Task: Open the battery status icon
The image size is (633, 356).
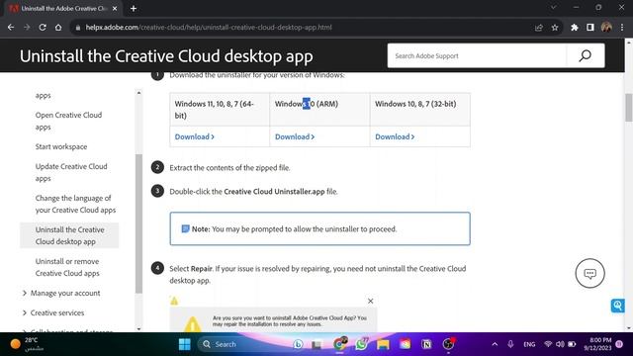Action: pos(572,344)
